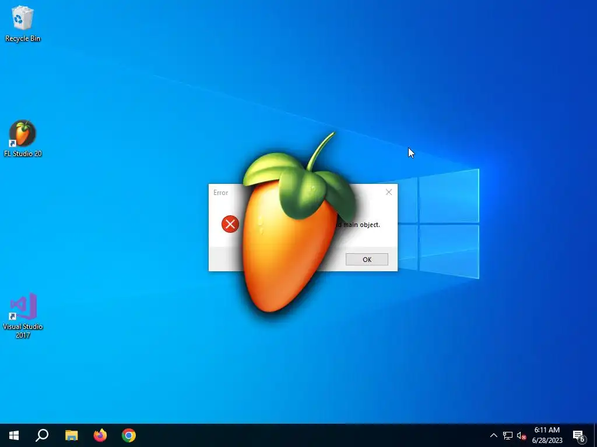Expand the hidden system tray icons
The width and height of the screenshot is (597, 447).
point(493,435)
